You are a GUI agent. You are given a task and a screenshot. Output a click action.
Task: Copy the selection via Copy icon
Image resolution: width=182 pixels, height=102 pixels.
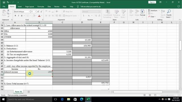(x=8, y=14)
